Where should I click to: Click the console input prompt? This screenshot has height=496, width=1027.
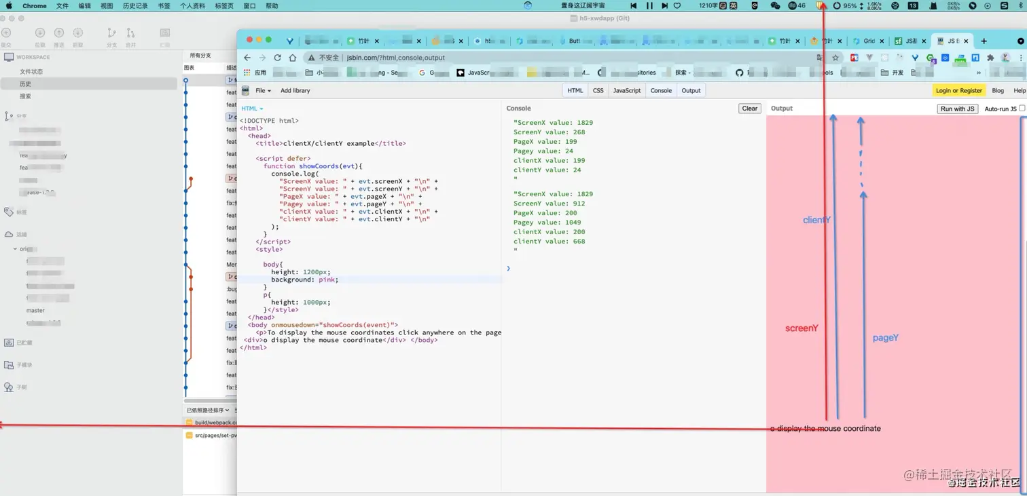click(509, 268)
